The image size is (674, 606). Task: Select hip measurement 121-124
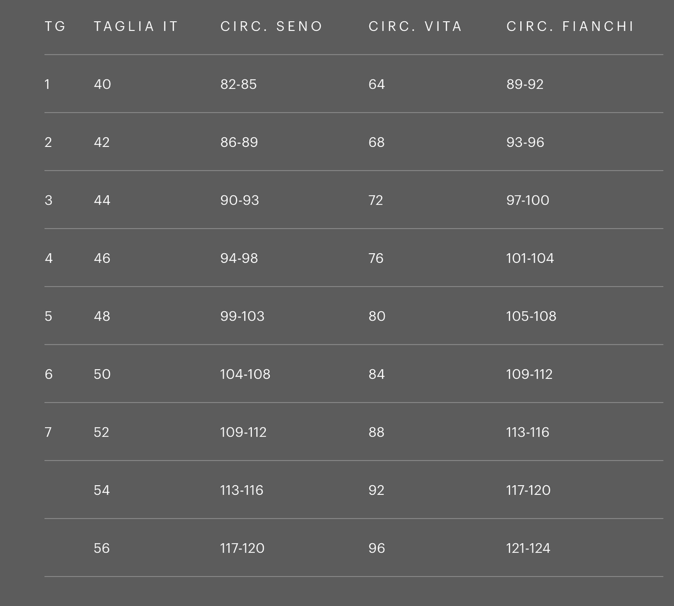528,548
